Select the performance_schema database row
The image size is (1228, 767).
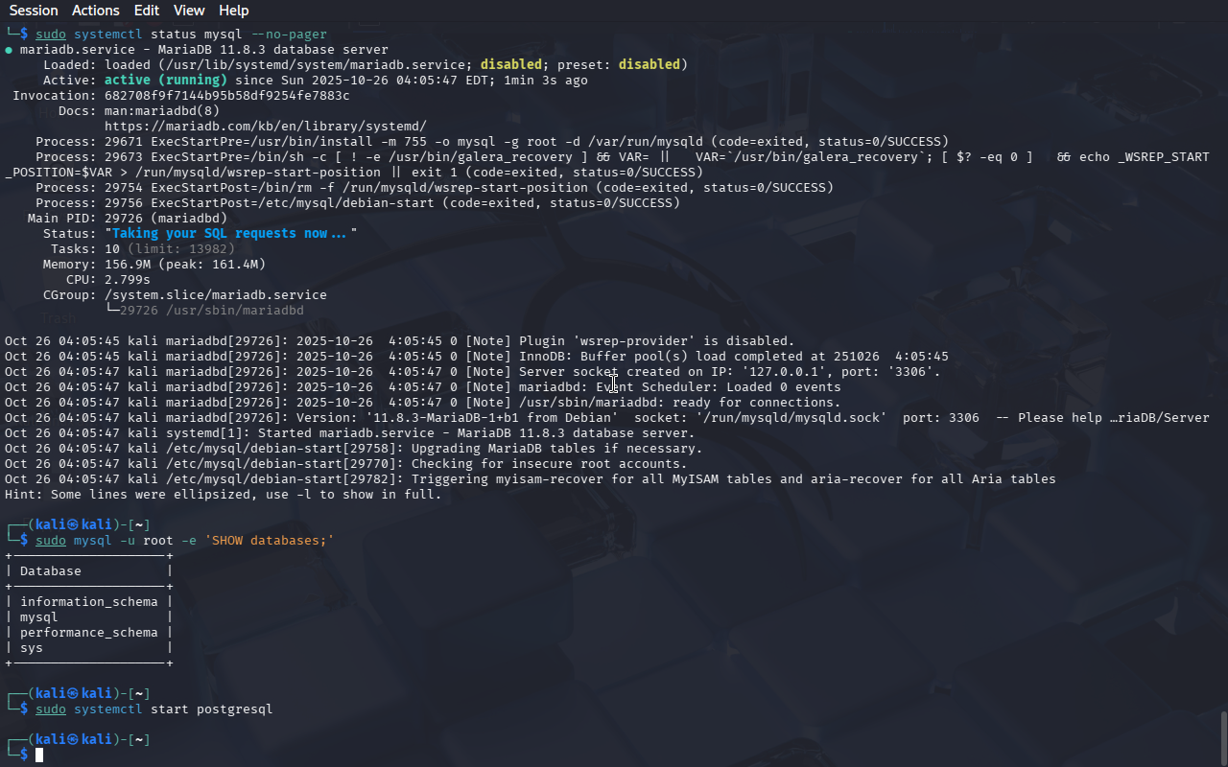click(x=88, y=633)
